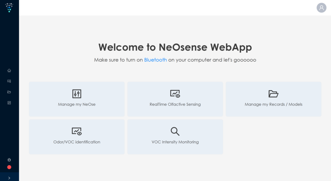Open the sidebar sliders settings icon

pos(9,103)
